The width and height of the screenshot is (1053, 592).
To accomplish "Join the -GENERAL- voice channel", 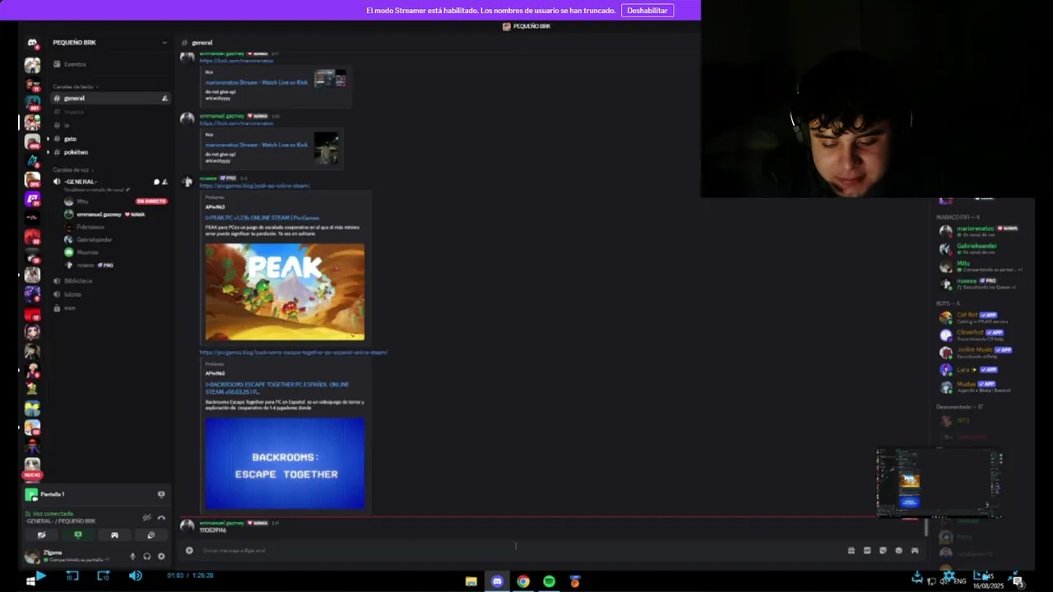I will tap(81, 182).
